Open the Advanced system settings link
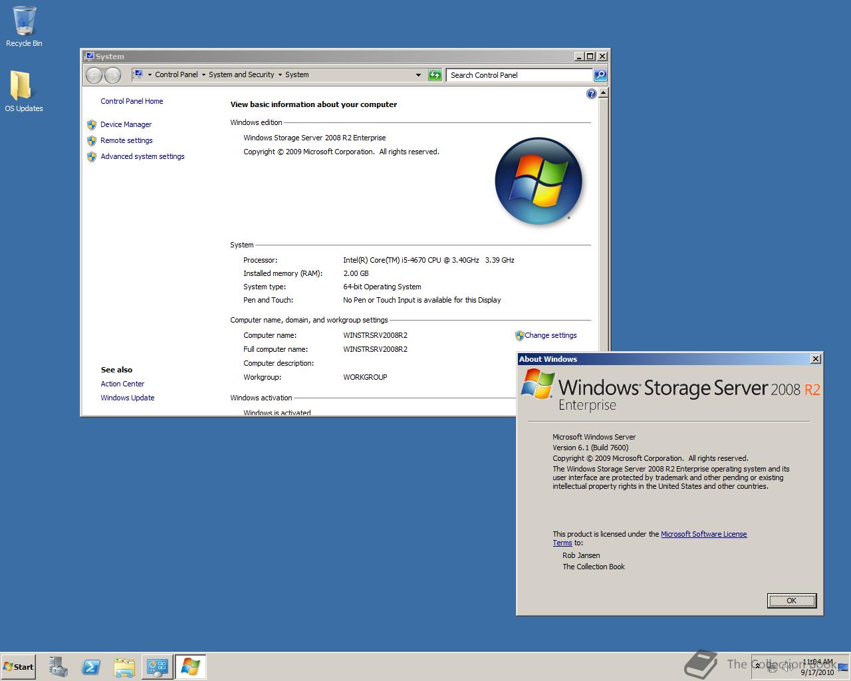This screenshot has height=681, width=851. point(142,157)
